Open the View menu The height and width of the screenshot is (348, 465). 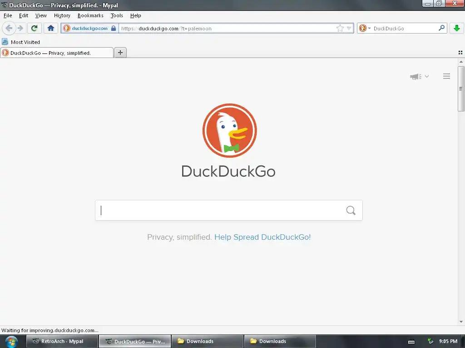[x=41, y=15]
